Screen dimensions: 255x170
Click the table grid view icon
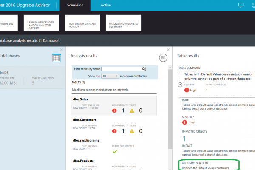pyautogui.click(x=57, y=58)
